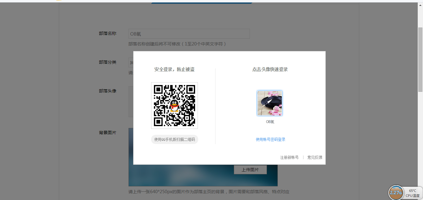Click the OB氧 name under avatar
The image size is (423, 200).
tap(270, 122)
